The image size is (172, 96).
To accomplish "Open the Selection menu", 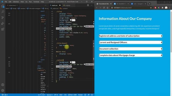I will point(16,2).
